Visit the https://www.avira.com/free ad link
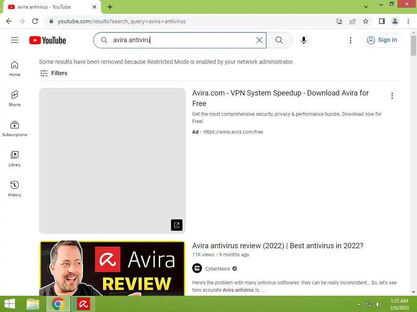Viewport: 417px width, 312px height. [x=233, y=132]
